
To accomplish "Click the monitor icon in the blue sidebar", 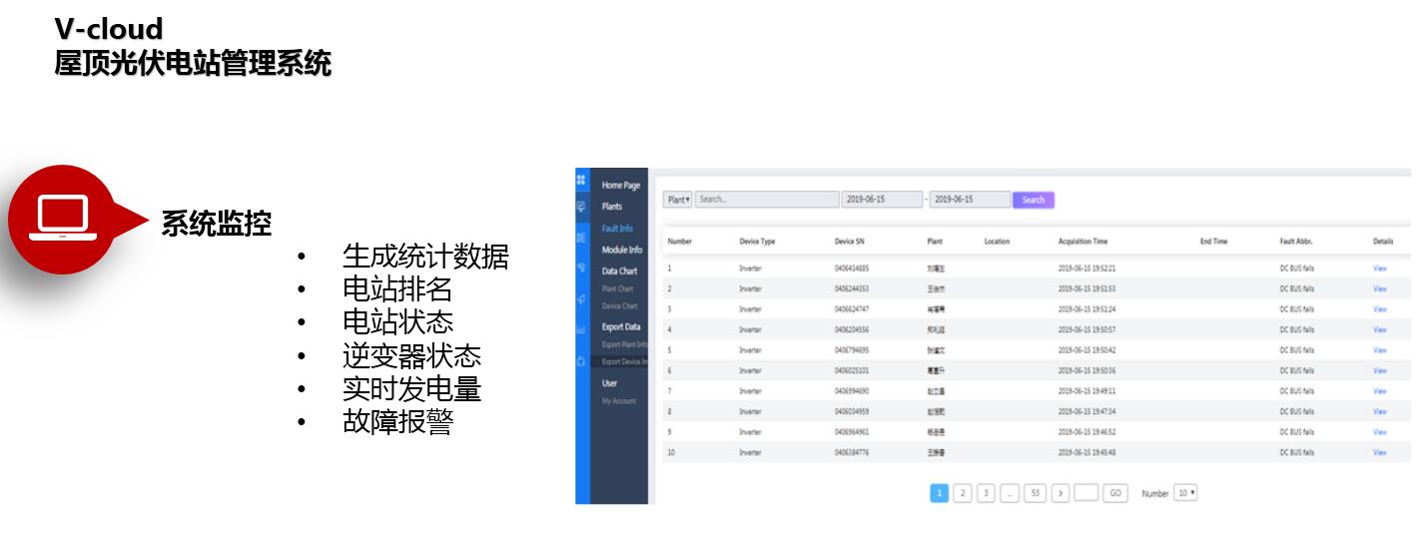I will pos(582,208).
